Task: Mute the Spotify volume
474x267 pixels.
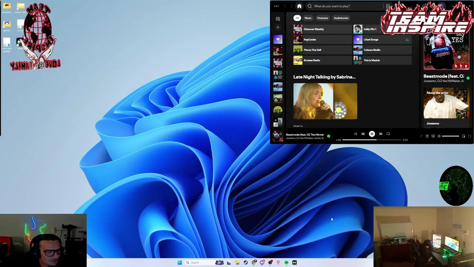Action: click(439, 136)
